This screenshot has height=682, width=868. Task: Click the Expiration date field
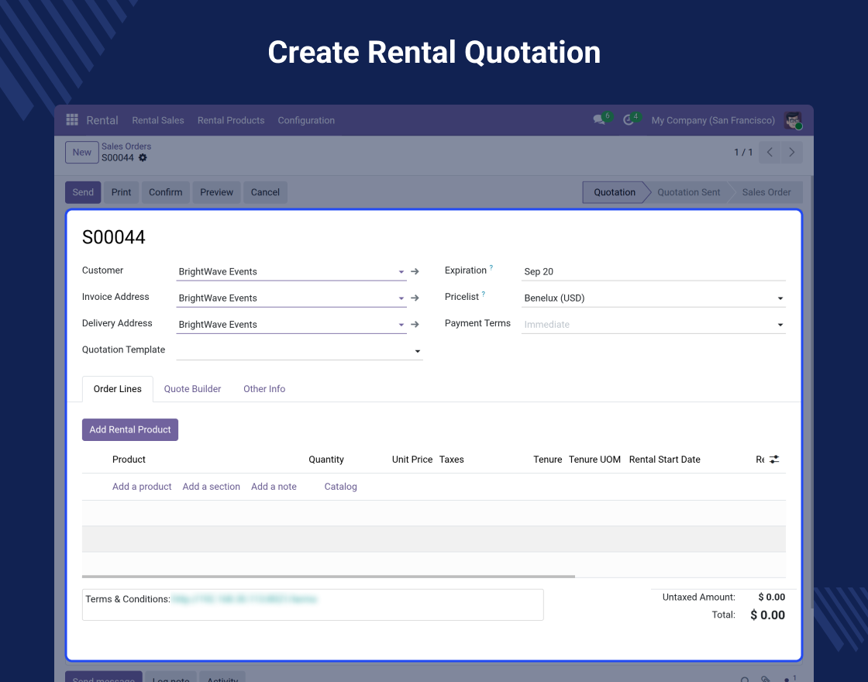653,271
